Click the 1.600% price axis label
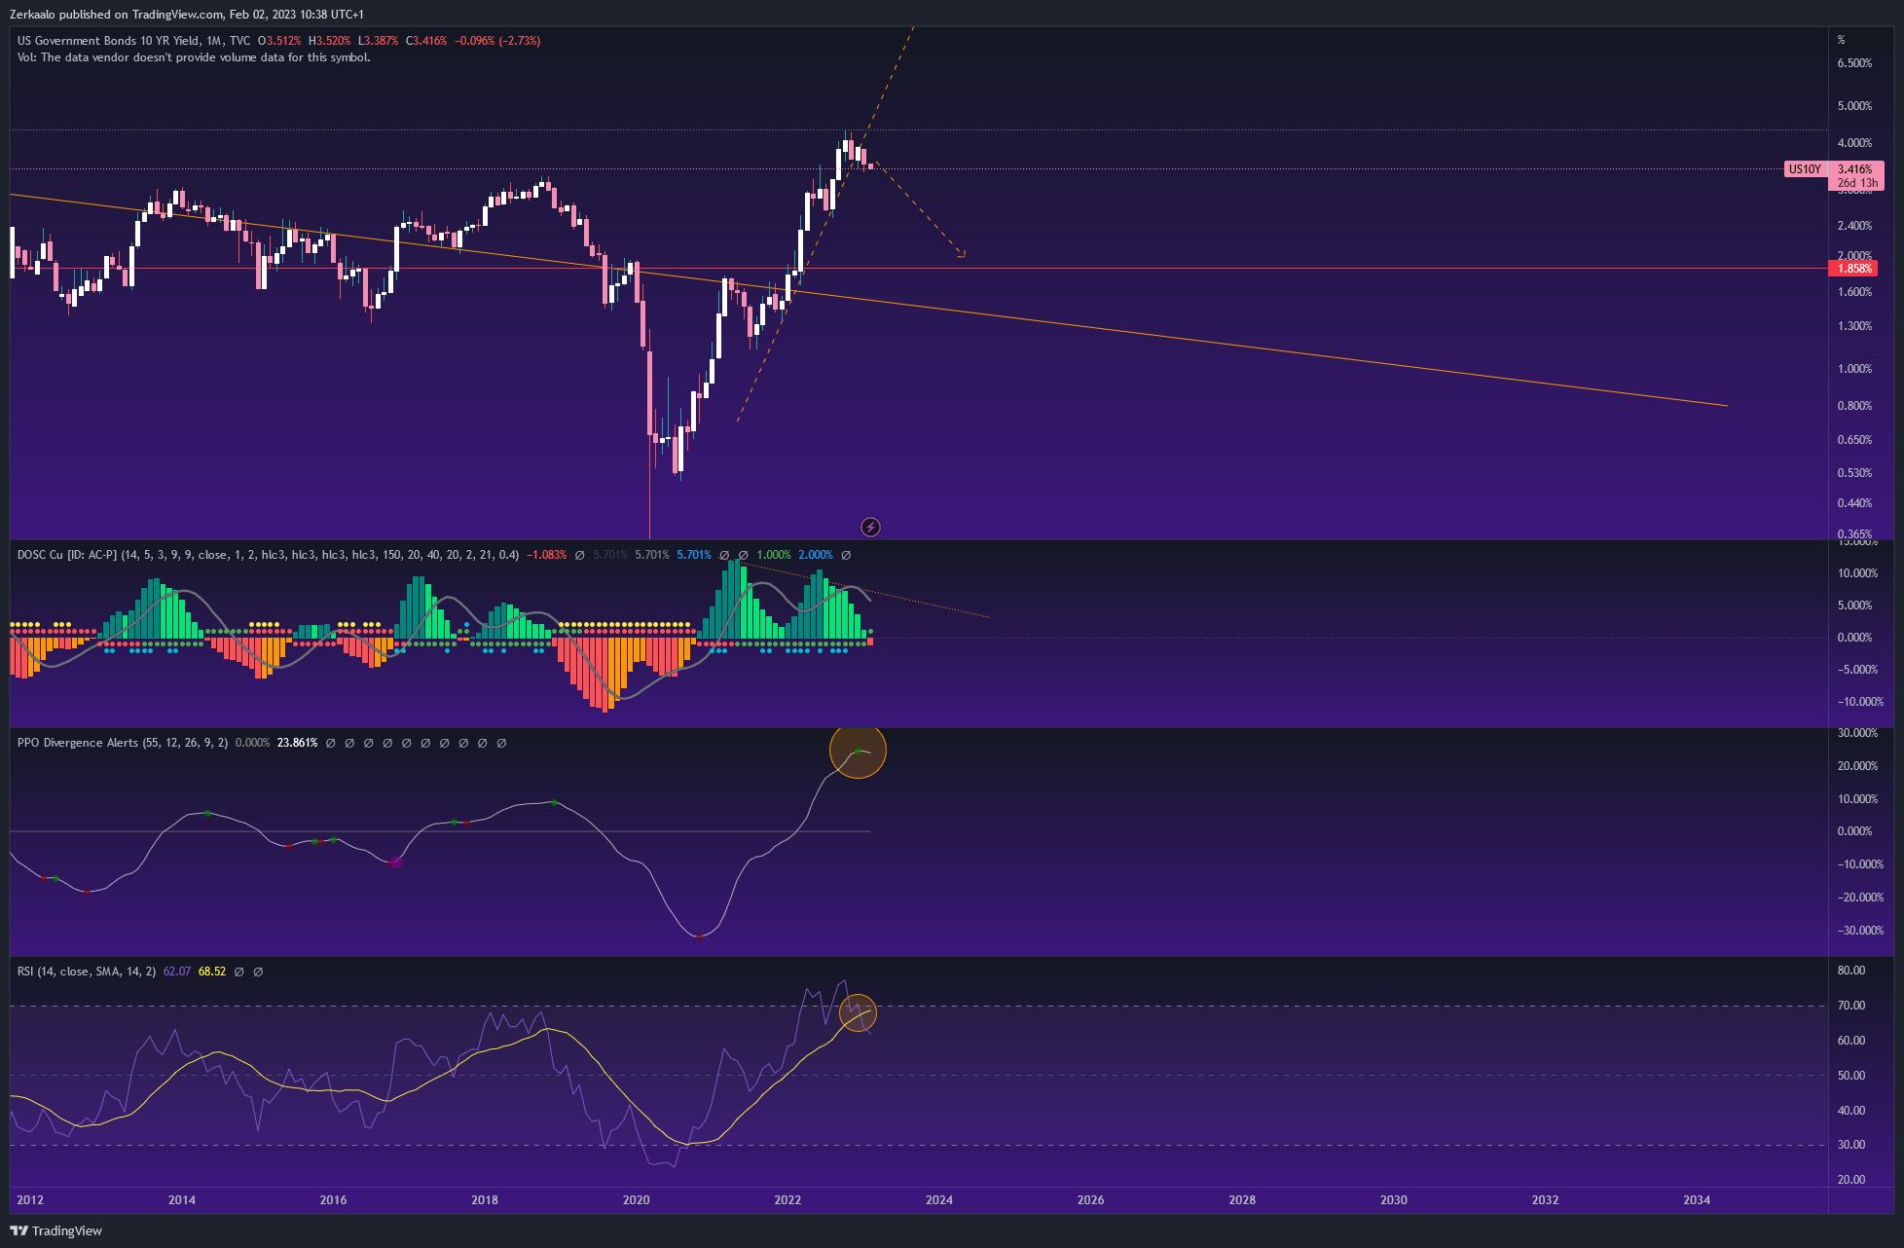1904x1248 pixels. coord(1854,292)
